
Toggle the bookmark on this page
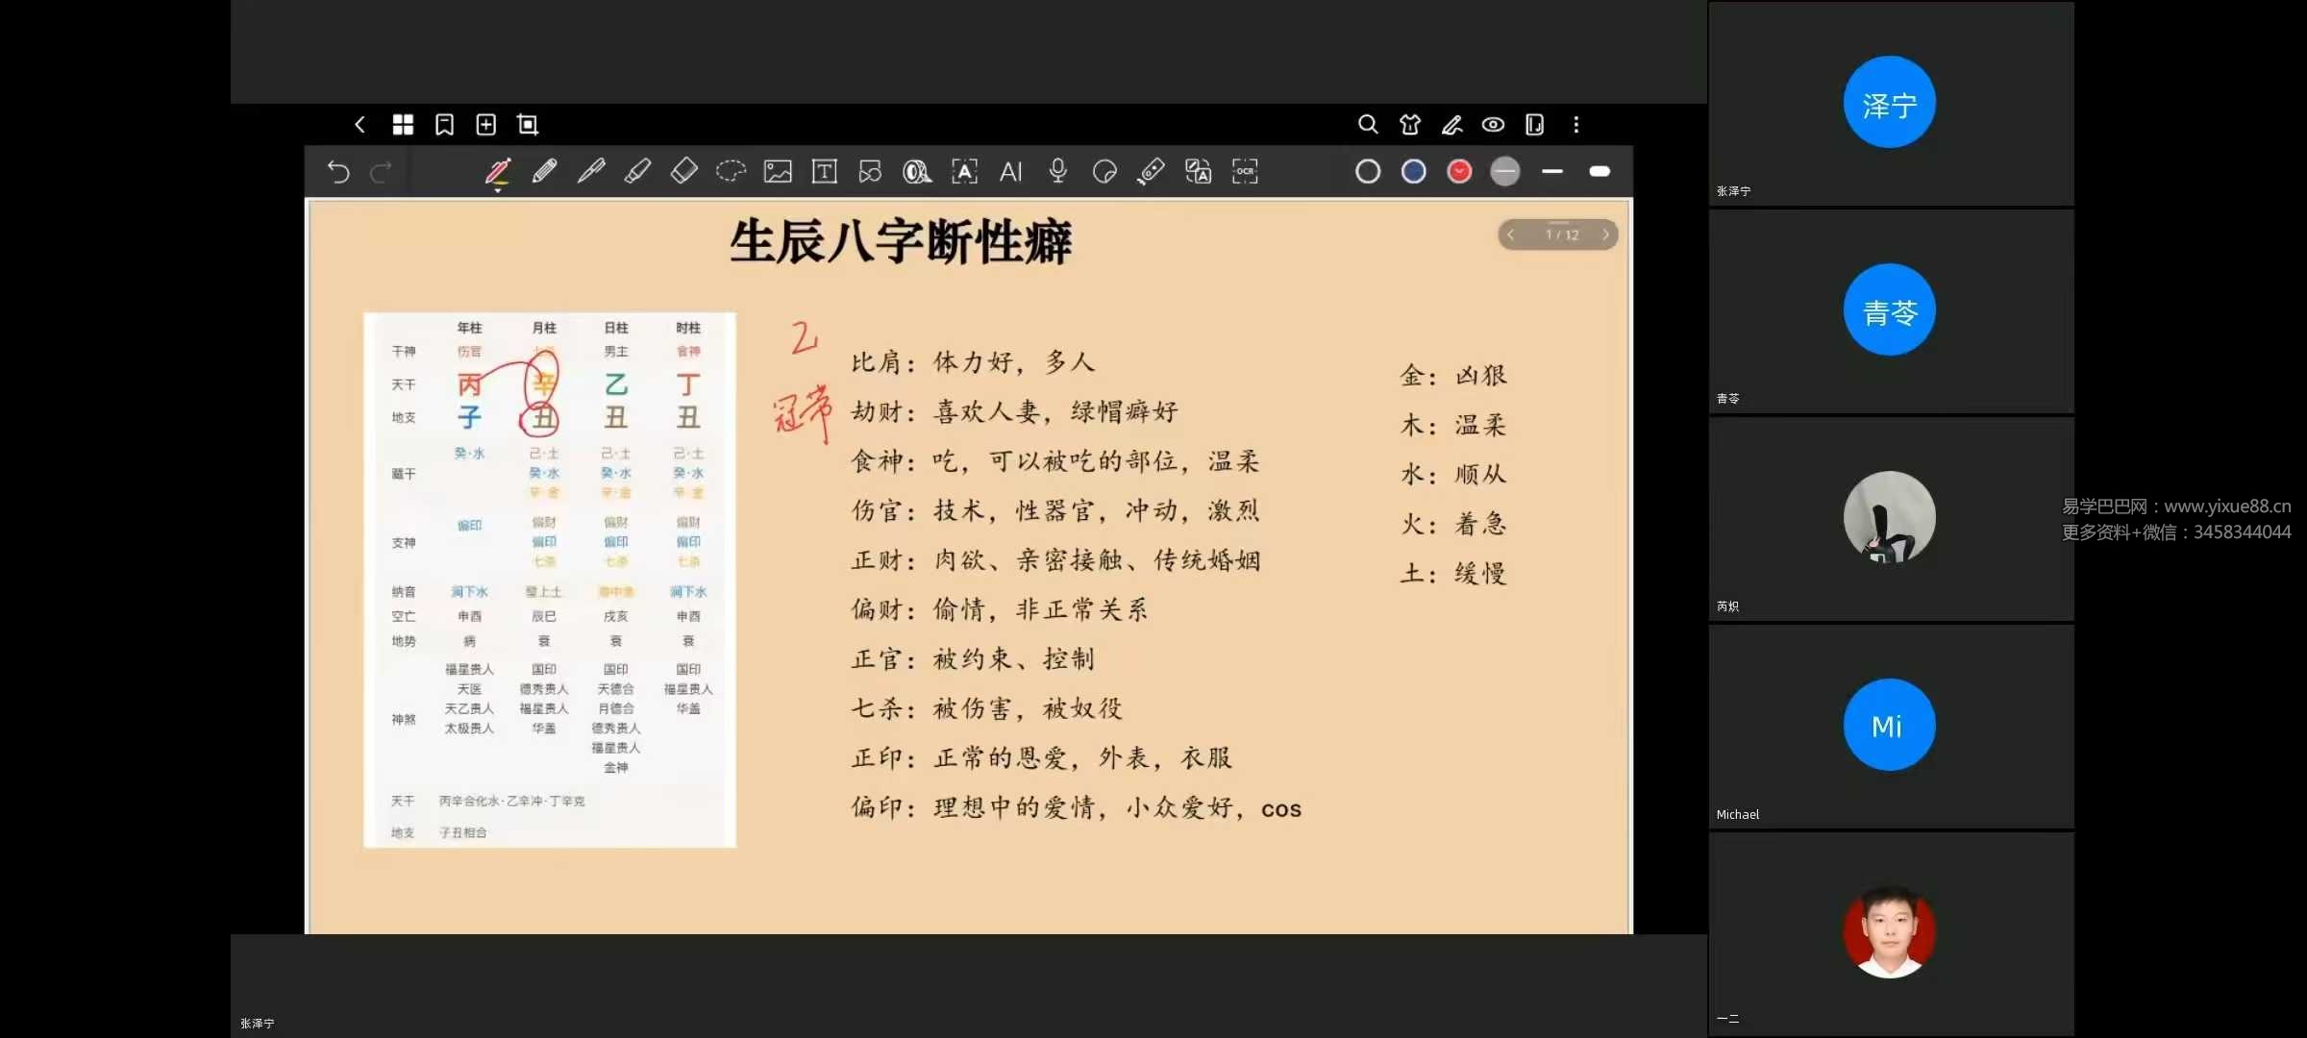(444, 125)
